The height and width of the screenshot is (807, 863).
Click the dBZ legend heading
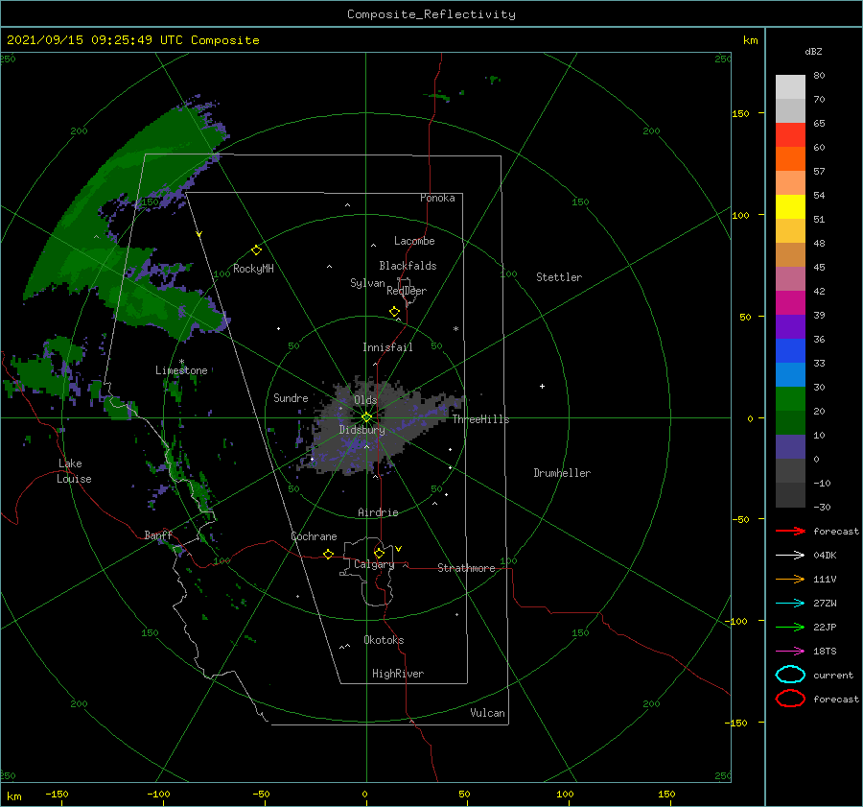pos(813,51)
